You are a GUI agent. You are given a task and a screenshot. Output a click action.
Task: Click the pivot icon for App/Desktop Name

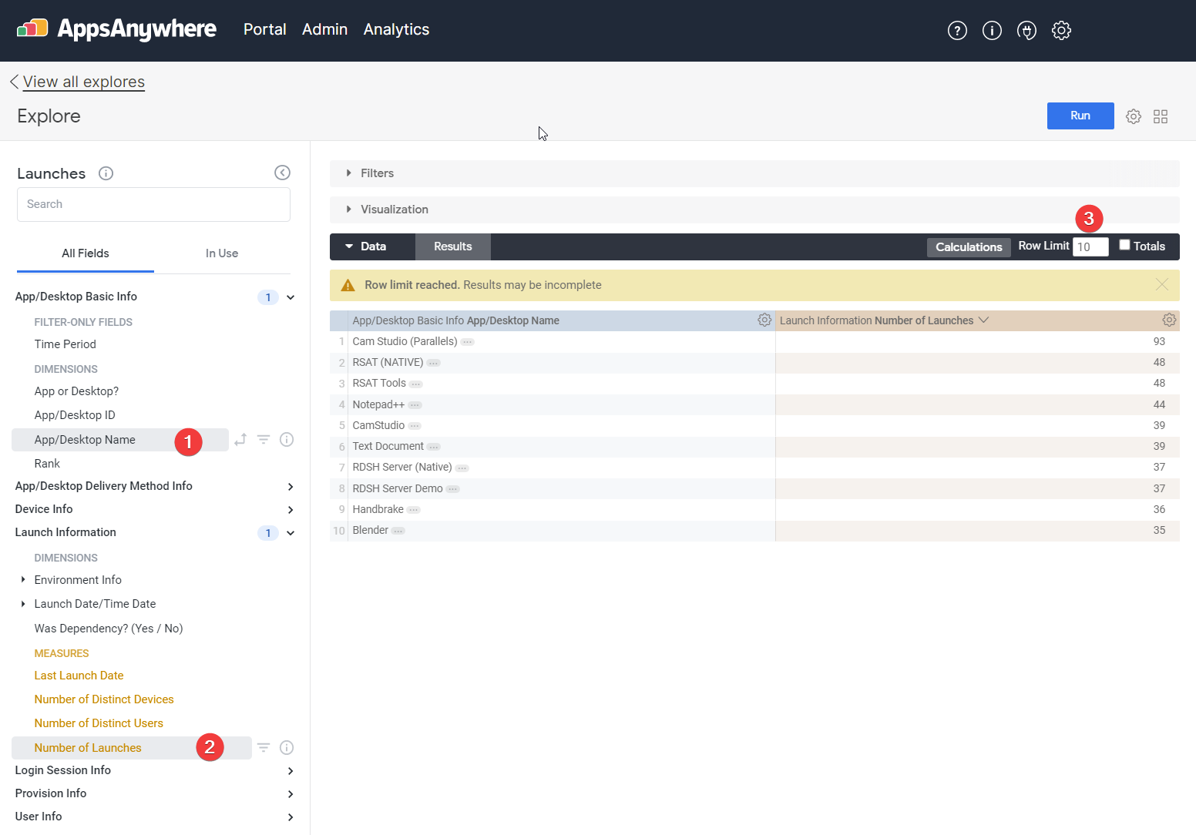(x=240, y=440)
